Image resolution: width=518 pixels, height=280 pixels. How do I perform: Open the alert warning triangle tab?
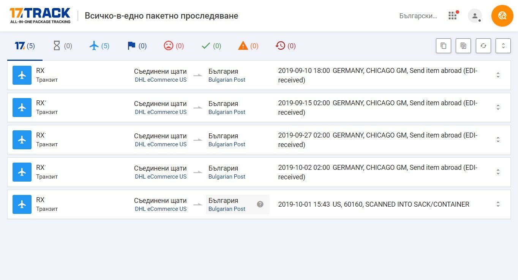click(248, 46)
